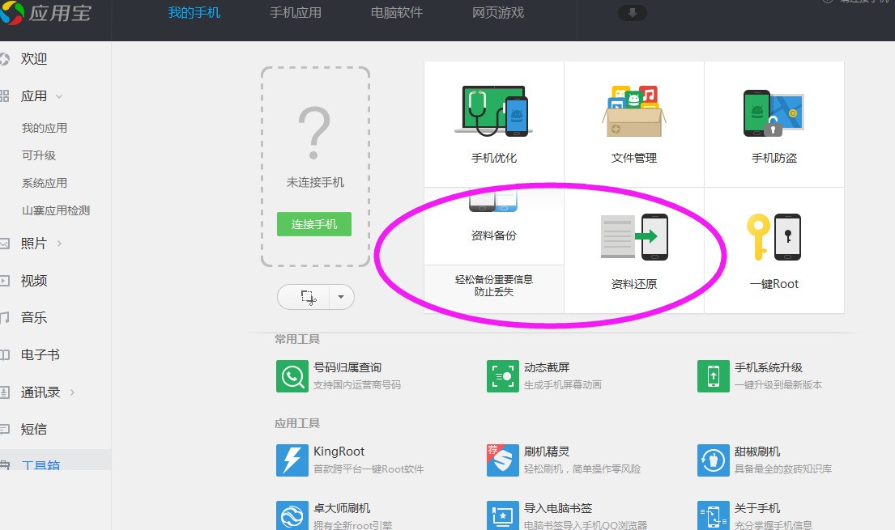
Task: Switch to the 电脑软件 tab
Action: coord(397,13)
